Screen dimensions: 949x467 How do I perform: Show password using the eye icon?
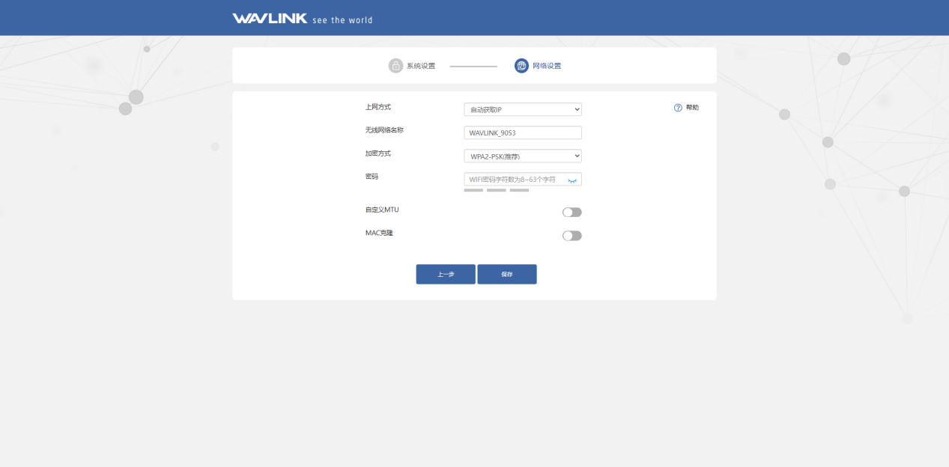coord(572,180)
